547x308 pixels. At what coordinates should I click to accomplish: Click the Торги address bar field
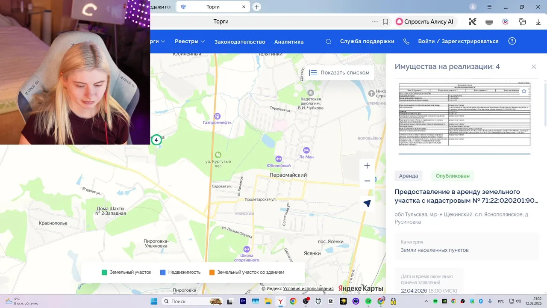[221, 22]
